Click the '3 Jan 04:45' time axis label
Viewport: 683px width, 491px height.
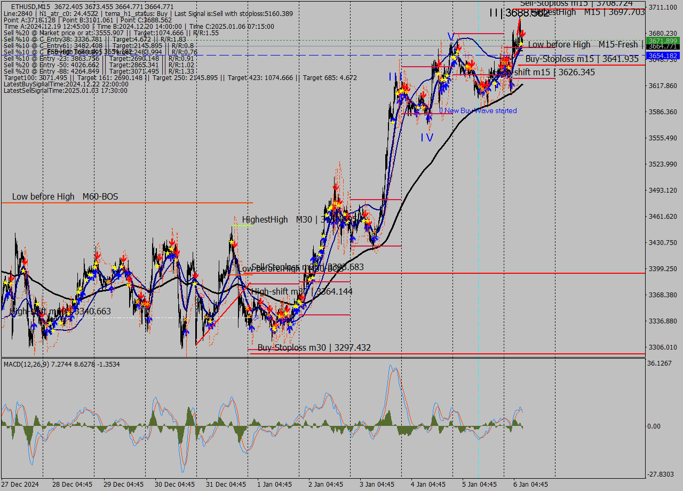[377, 485]
